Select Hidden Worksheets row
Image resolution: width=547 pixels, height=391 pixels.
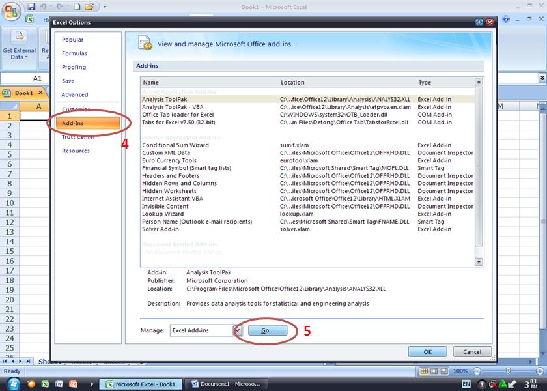point(307,191)
